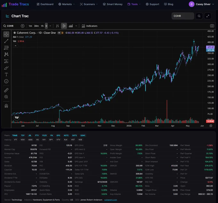
Task: Go to Dashboard
Action: coord(45,4)
